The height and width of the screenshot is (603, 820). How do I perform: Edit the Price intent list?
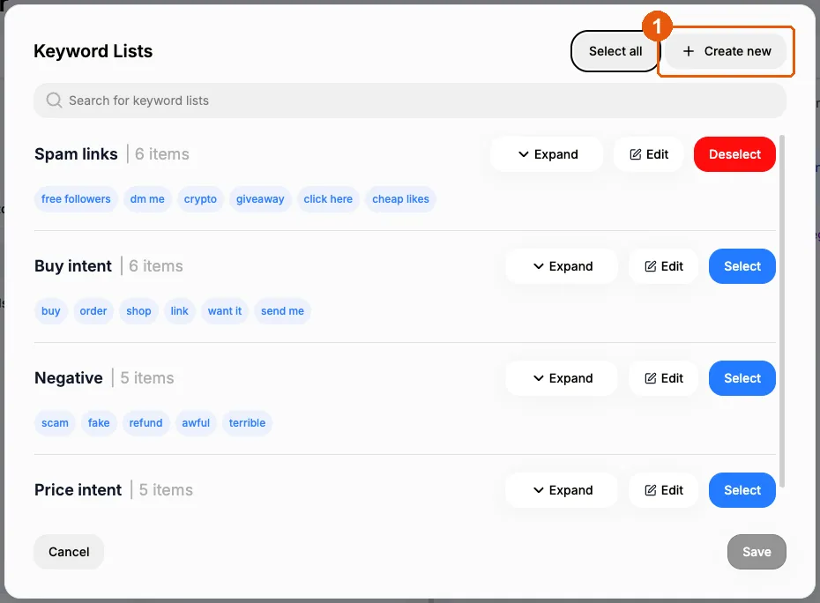point(663,490)
